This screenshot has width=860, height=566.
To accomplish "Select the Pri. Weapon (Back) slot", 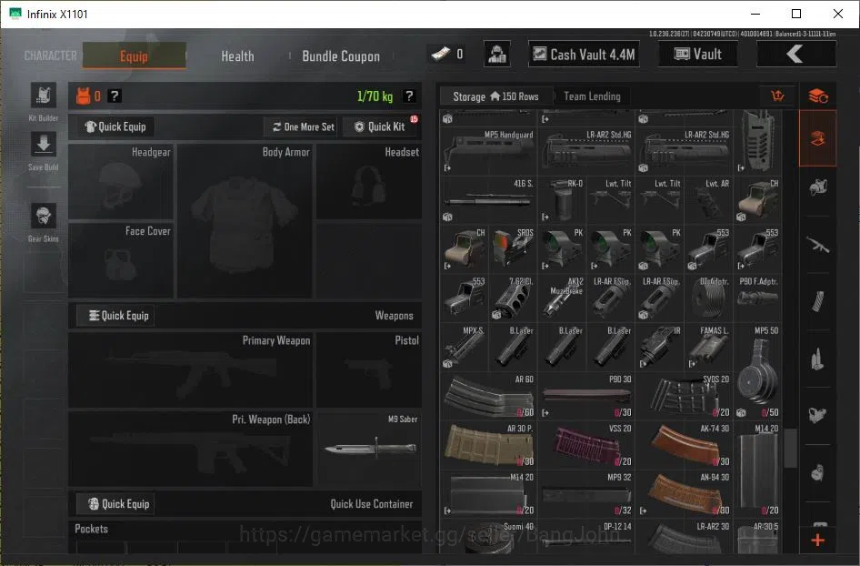I will click(190, 449).
